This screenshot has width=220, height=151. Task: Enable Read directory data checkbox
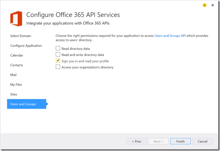[58, 48]
